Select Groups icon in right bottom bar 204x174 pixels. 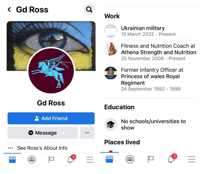pyautogui.click(x=130, y=159)
